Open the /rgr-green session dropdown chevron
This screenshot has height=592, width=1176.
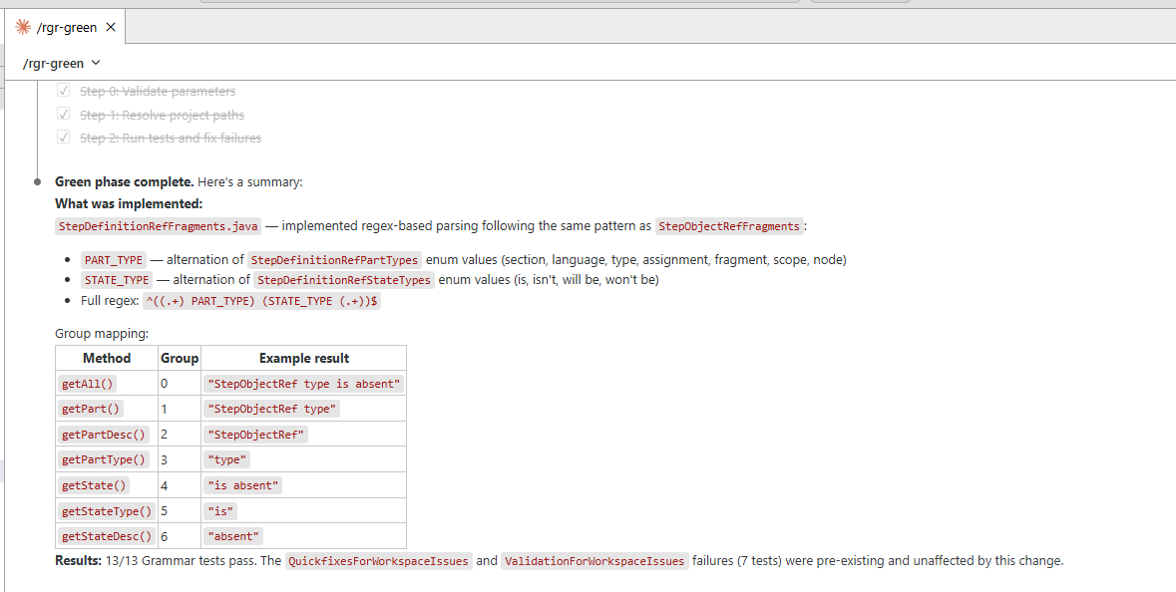[x=97, y=64]
